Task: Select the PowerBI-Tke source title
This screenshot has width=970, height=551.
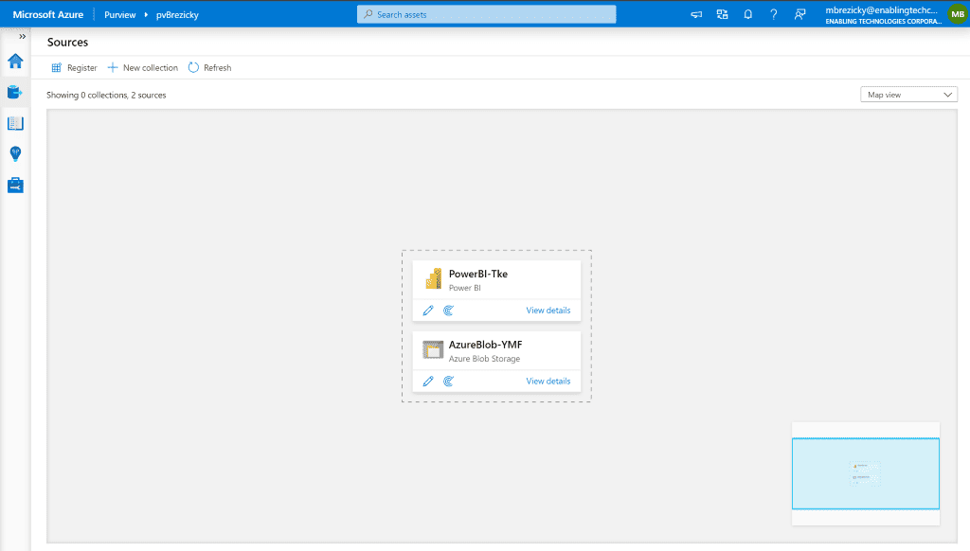Action: [478, 274]
